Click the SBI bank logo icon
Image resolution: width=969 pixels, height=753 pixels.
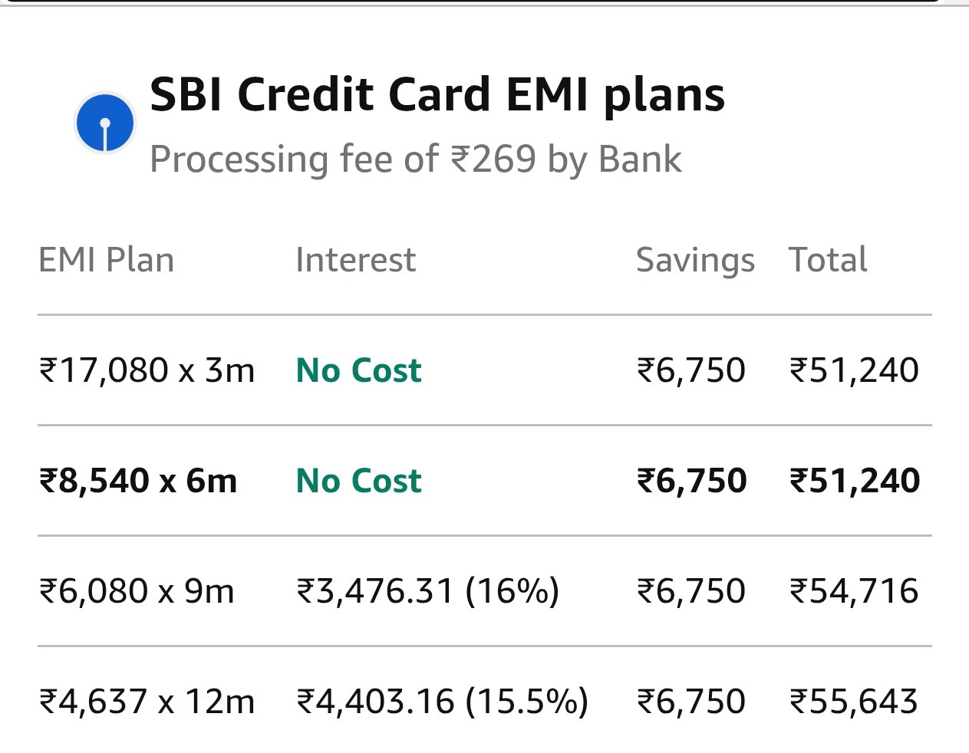tap(105, 123)
